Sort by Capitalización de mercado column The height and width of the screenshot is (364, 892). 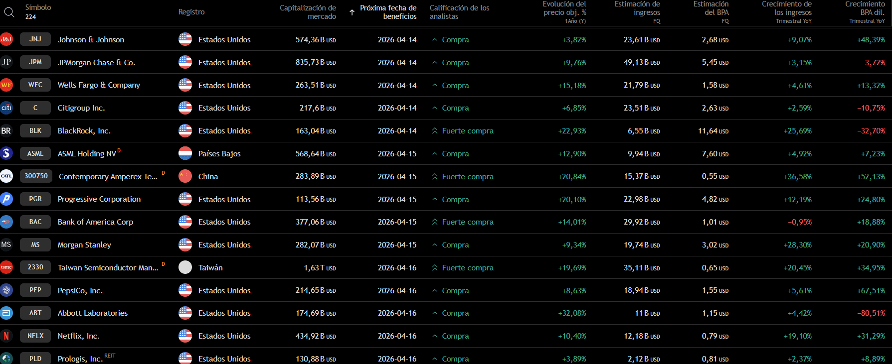coord(308,12)
